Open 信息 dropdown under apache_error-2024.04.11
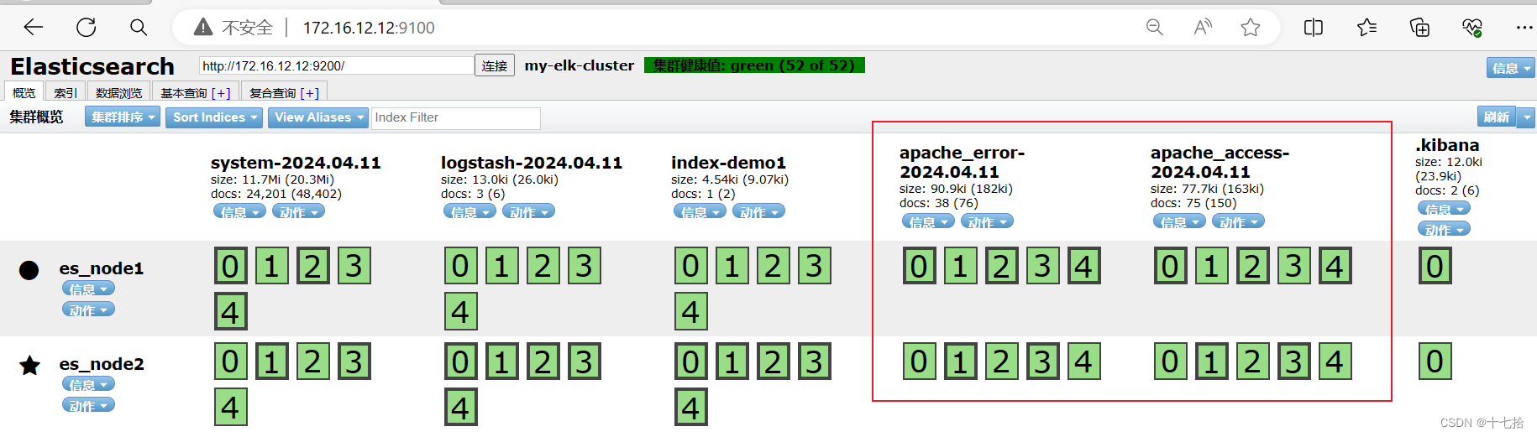1537x437 pixels. coord(928,221)
